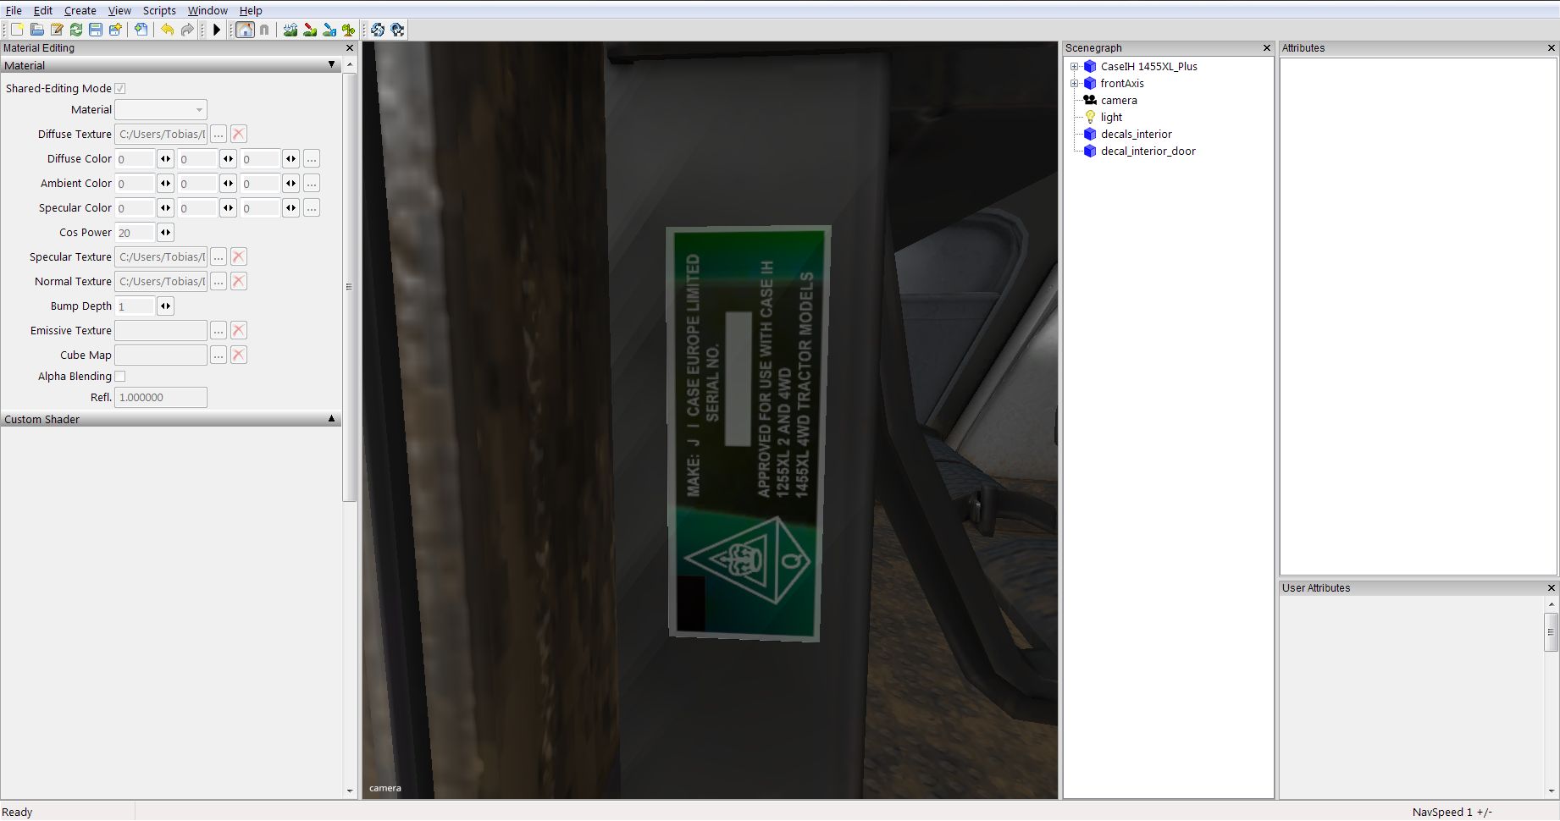The width and height of the screenshot is (1560, 821).
Task: Select the decals_interior node
Action: coord(1137,134)
